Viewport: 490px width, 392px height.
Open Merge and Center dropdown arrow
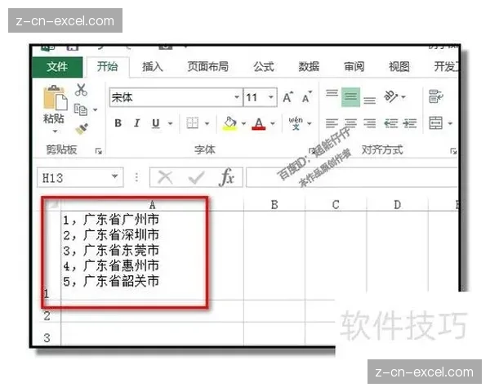[450, 123]
